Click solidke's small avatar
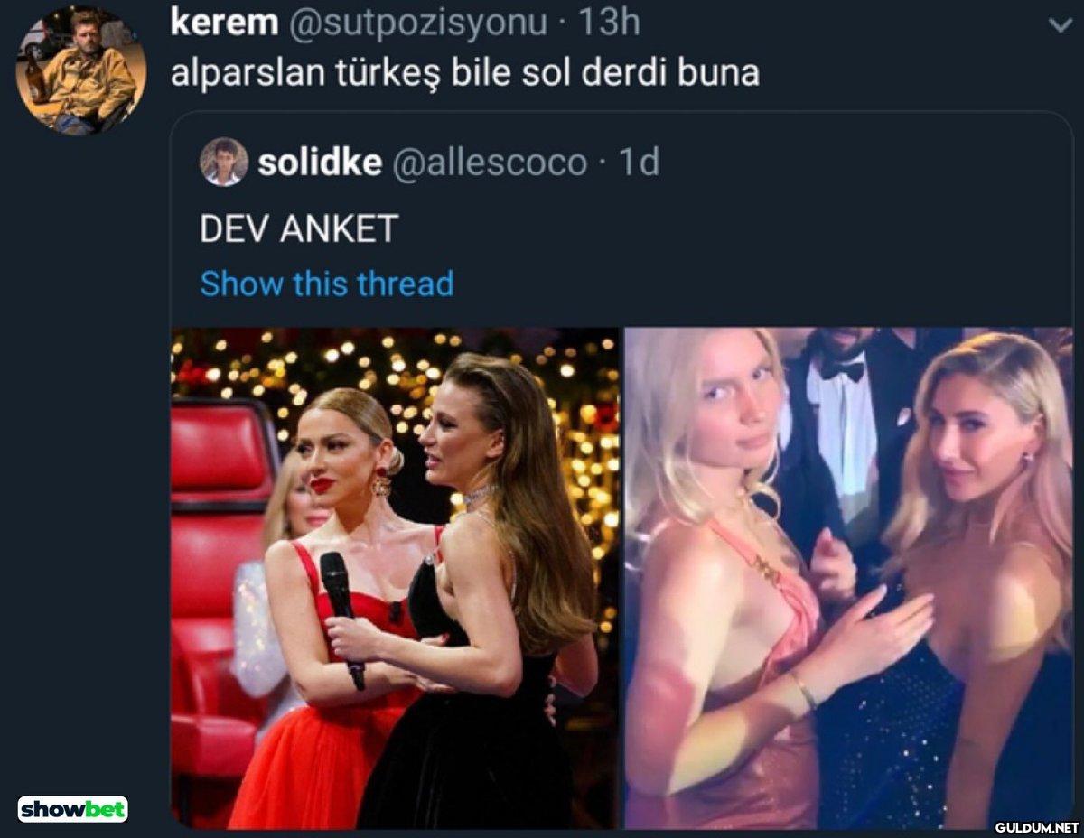This screenshot has width=1084, height=838. [223, 163]
